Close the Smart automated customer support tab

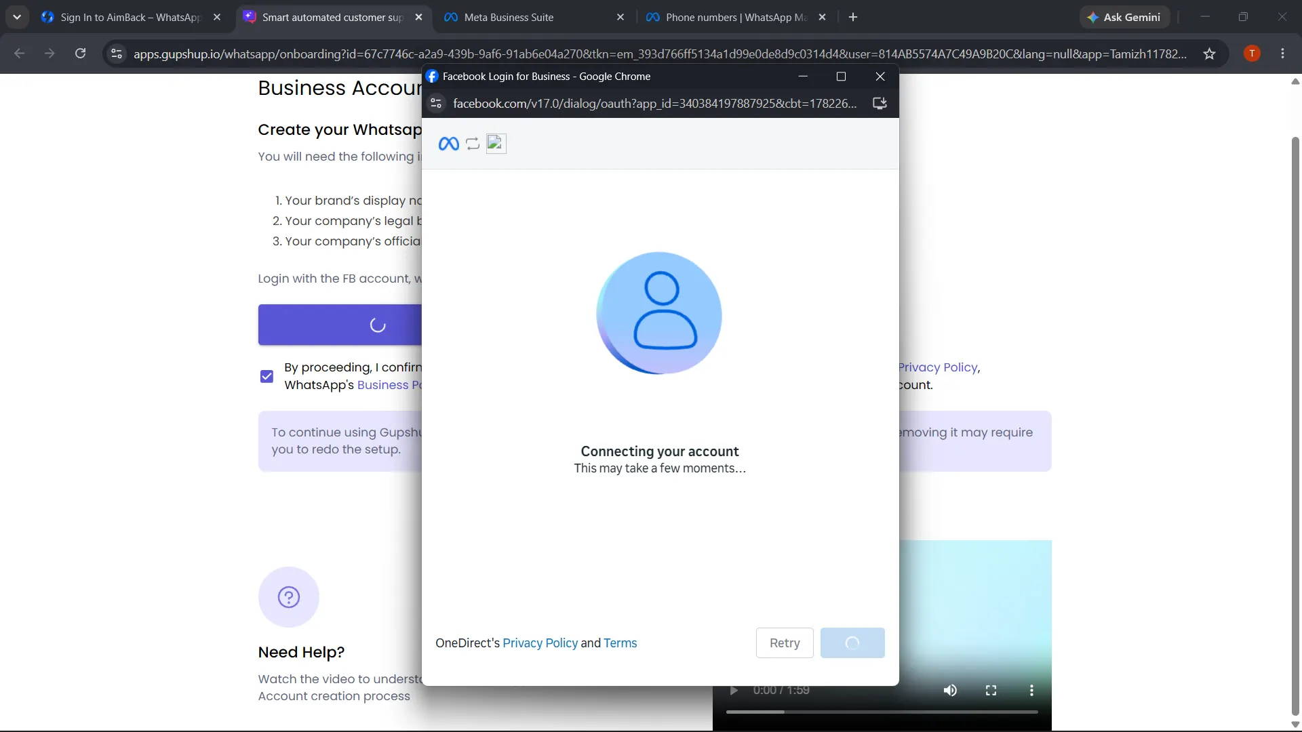coord(419,17)
